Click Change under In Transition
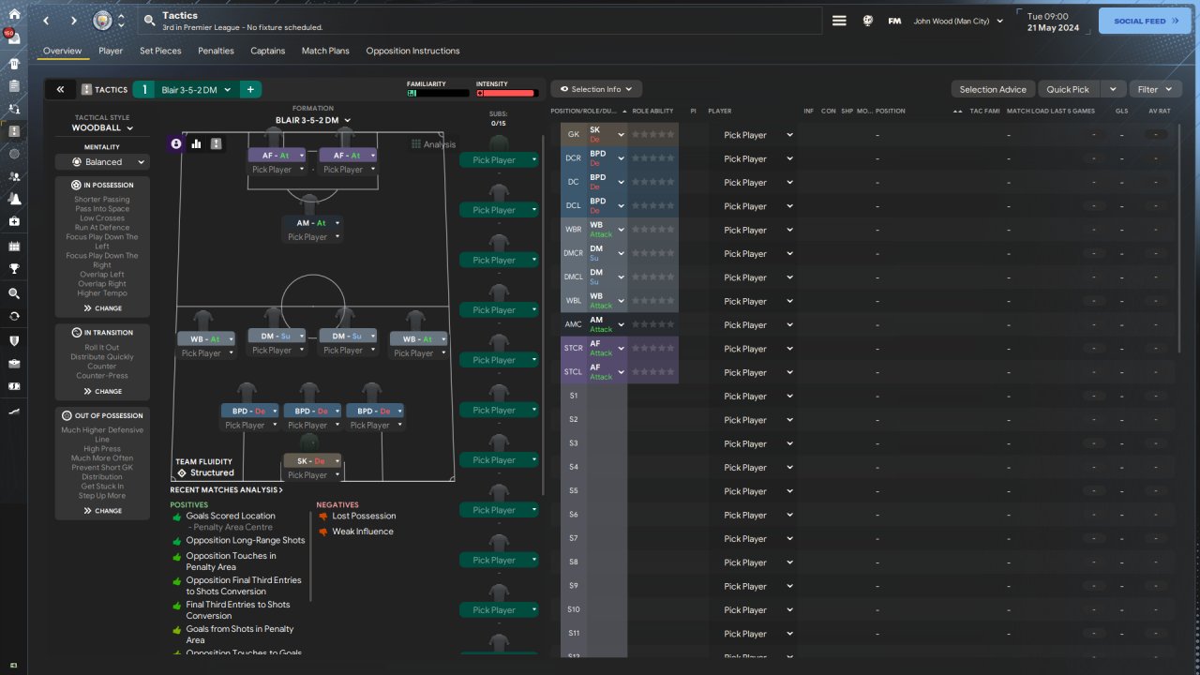Screen dimensions: 1200x675 102,392
